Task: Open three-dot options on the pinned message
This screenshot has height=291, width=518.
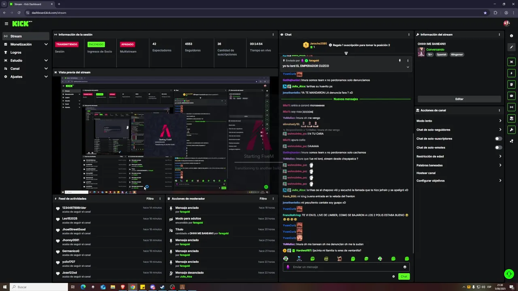Action: pyautogui.click(x=408, y=61)
